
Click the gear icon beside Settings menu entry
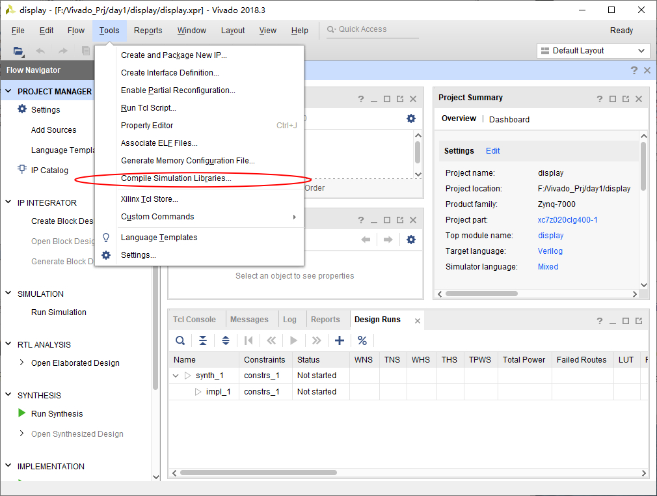pos(106,255)
